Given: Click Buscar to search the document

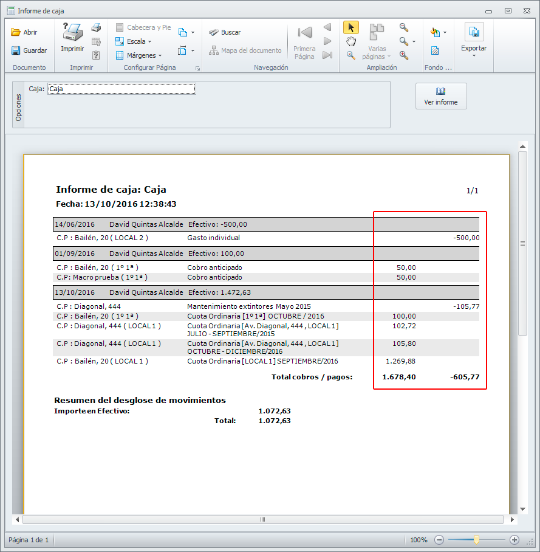Looking at the screenshot, I should click(225, 32).
